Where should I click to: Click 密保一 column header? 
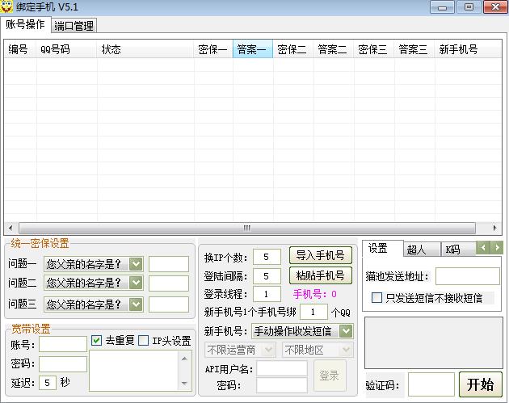click(x=213, y=49)
